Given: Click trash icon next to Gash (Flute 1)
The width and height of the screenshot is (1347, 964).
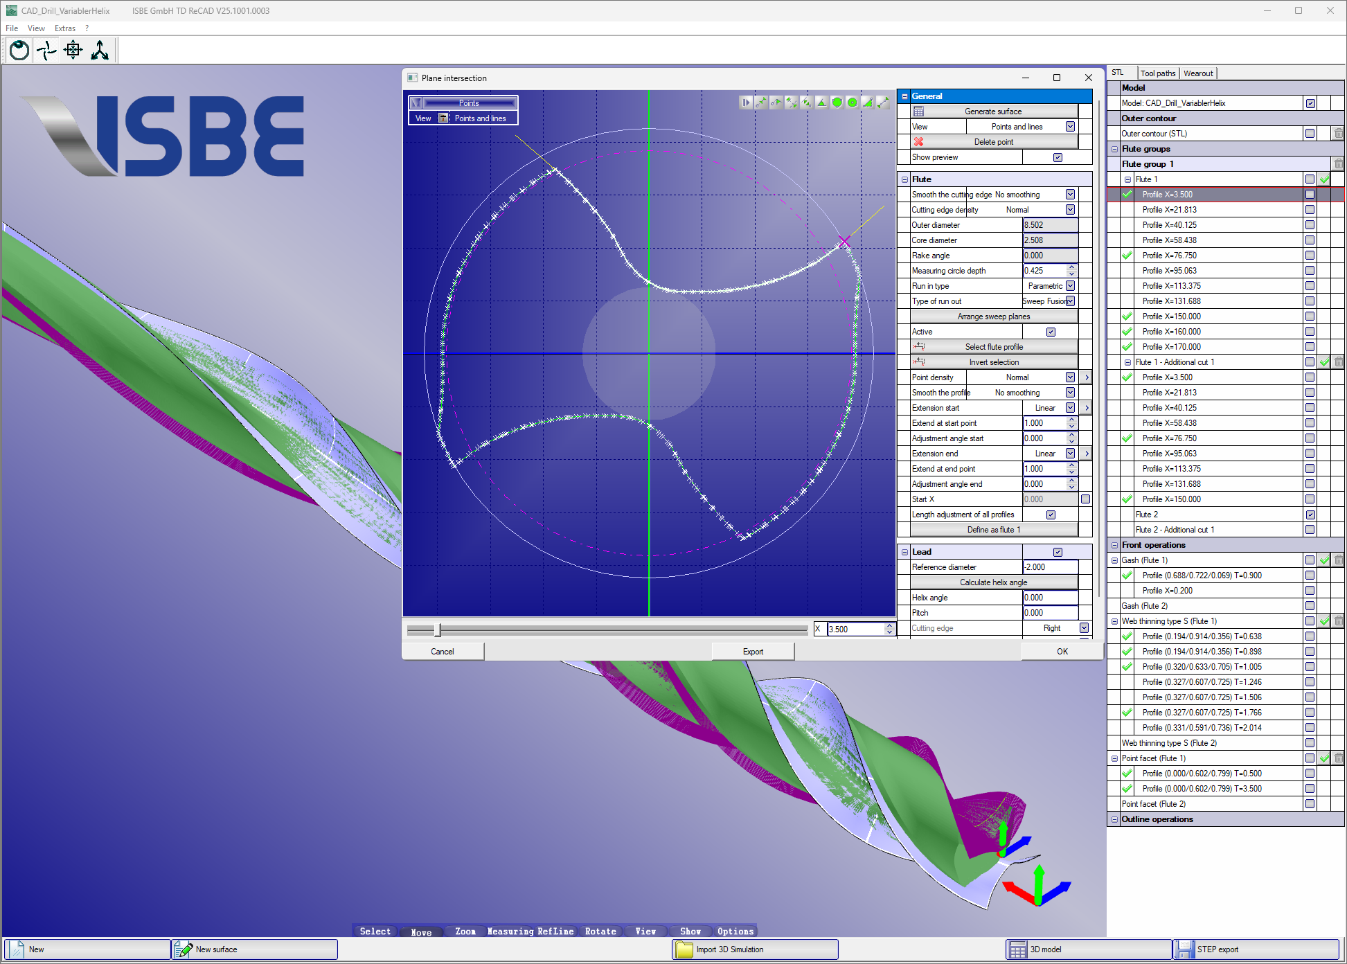Looking at the screenshot, I should click(1338, 560).
